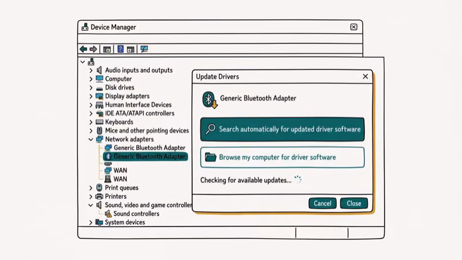Click the Close button in the dialog
The height and width of the screenshot is (260, 462).
click(354, 203)
